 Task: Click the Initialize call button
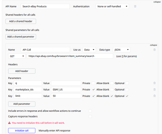point(22,131)
